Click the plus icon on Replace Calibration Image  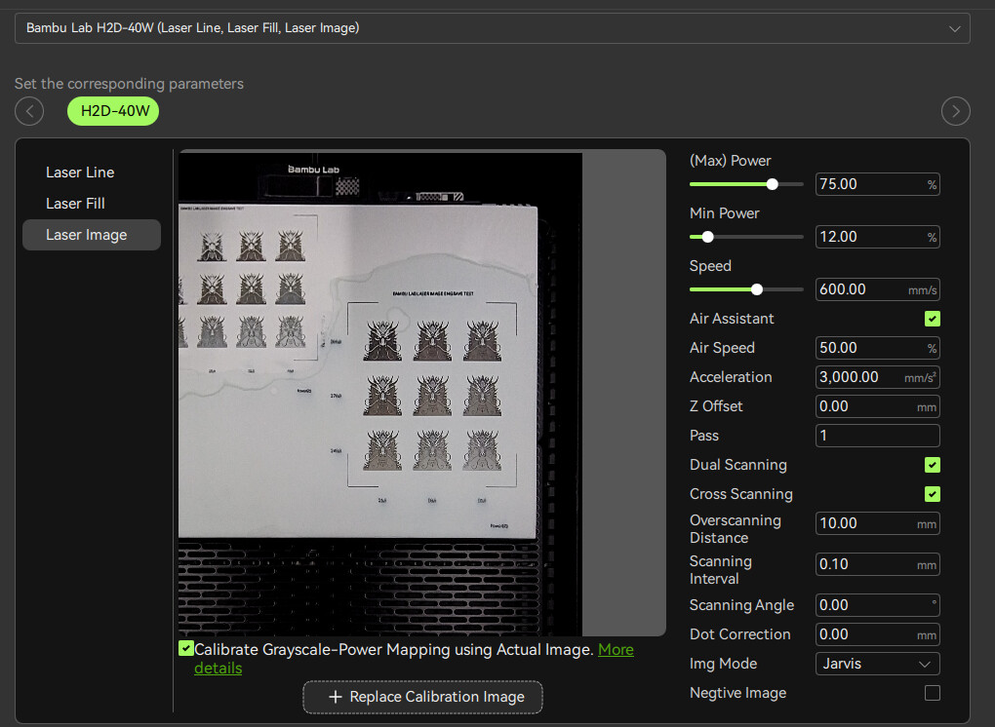[335, 697]
